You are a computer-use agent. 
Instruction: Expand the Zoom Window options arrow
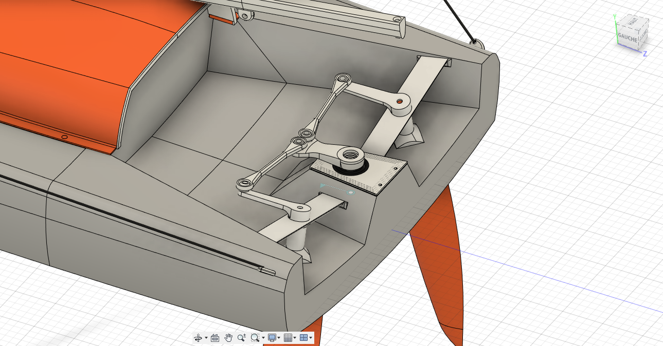pyautogui.click(x=263, y=338)
